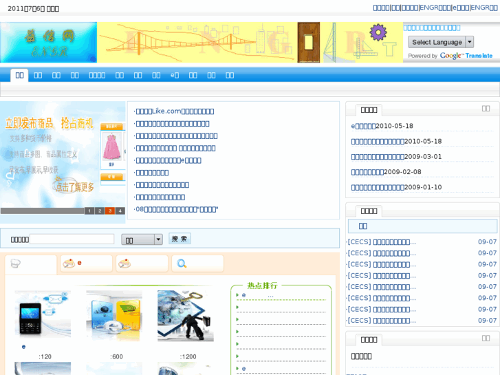Show slide 4 of the banner slideshow
The image size is (500, 375).
(x=120, y=211)
